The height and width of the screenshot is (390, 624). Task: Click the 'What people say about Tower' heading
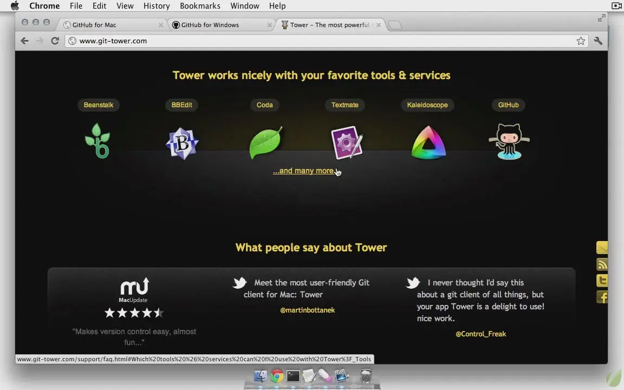[311, 248]
